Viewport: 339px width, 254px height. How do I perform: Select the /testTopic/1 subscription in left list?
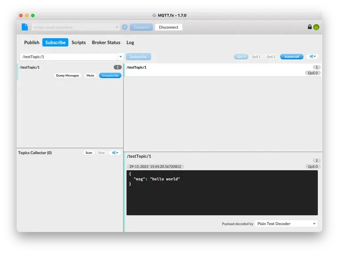coord(70,71)
